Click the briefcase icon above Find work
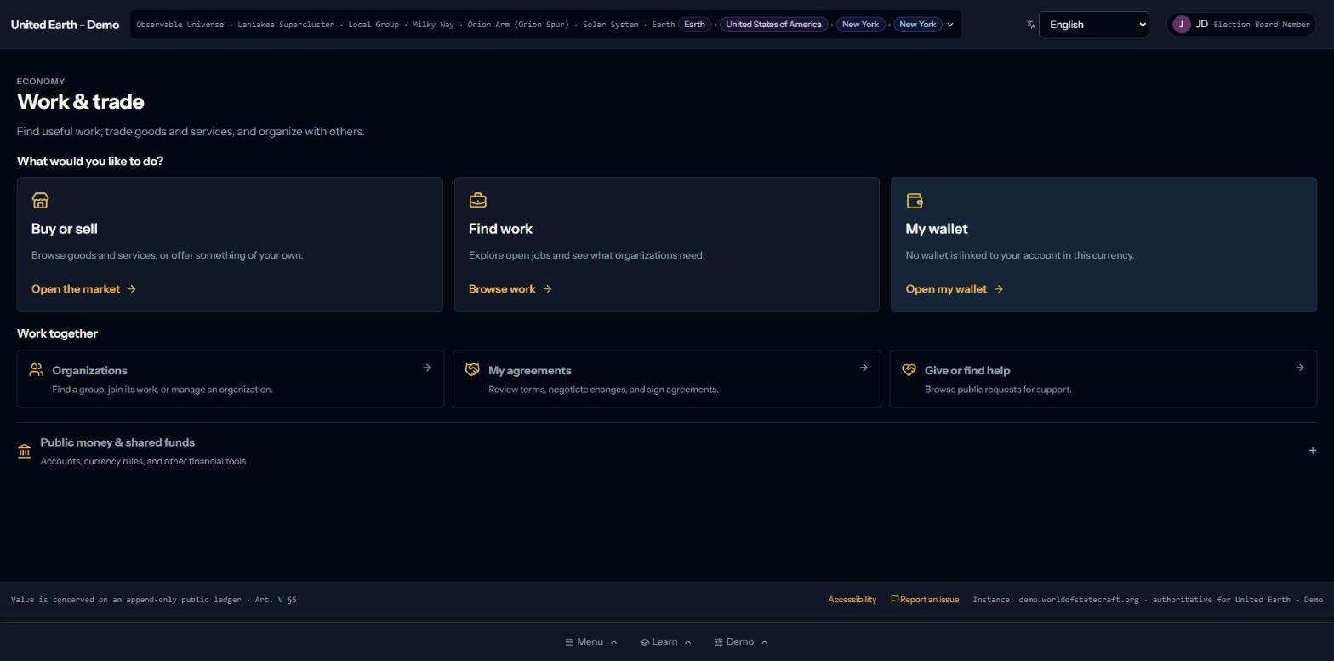 477,201
